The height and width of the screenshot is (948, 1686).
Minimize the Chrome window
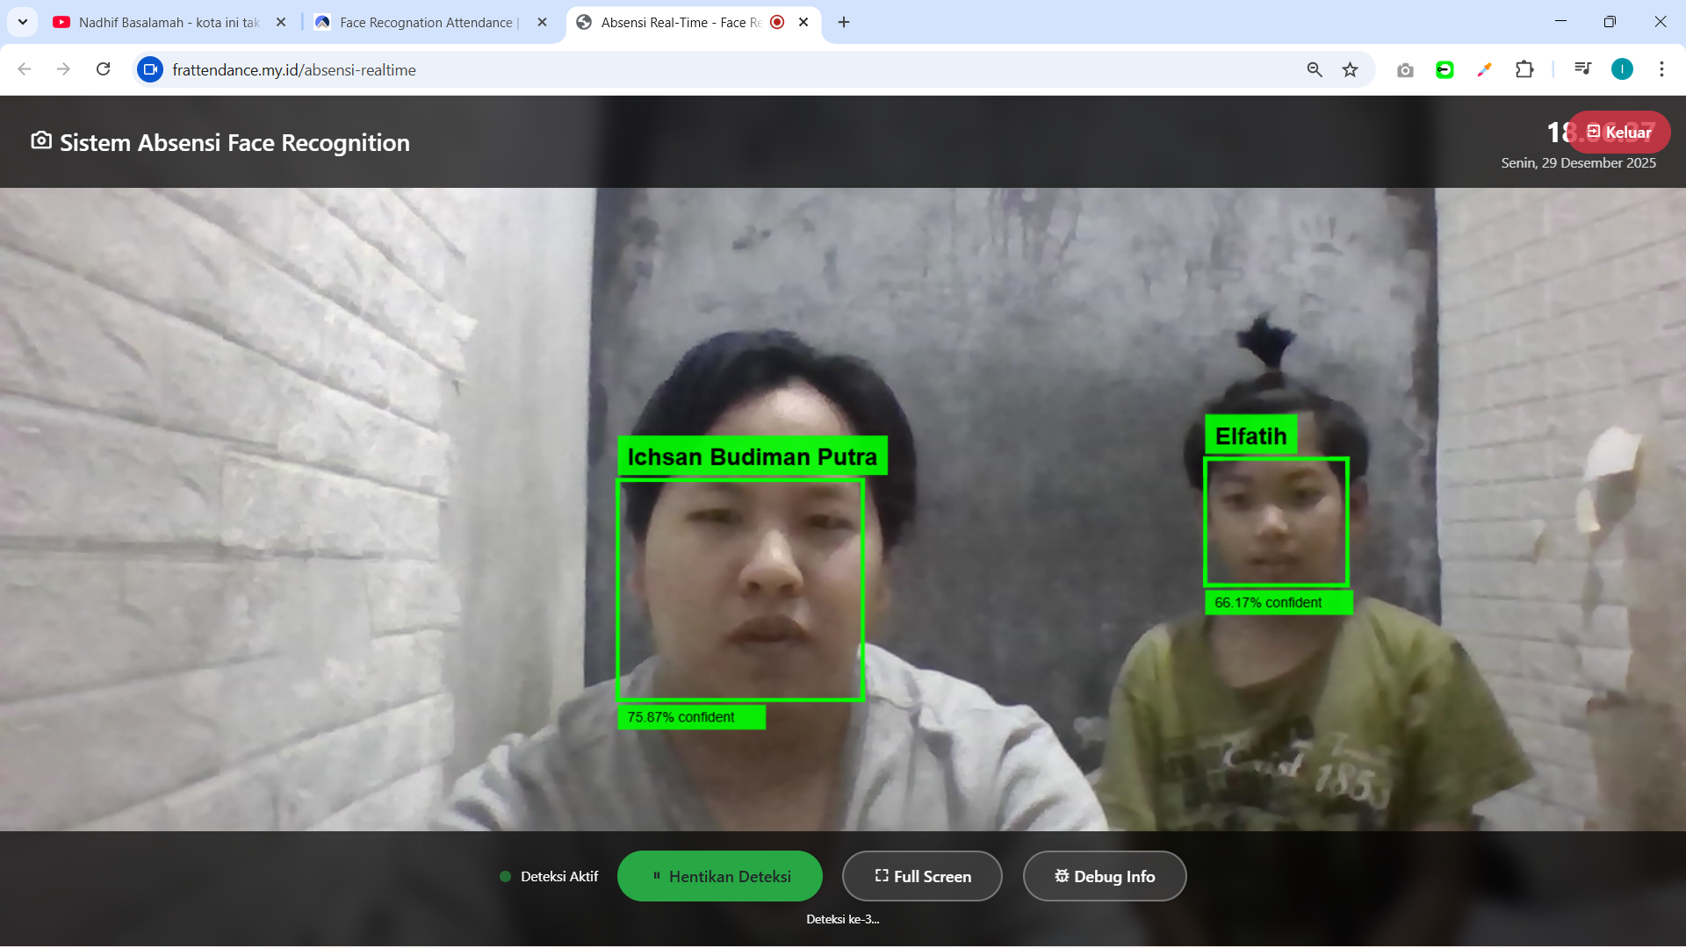pos(1560,21)
